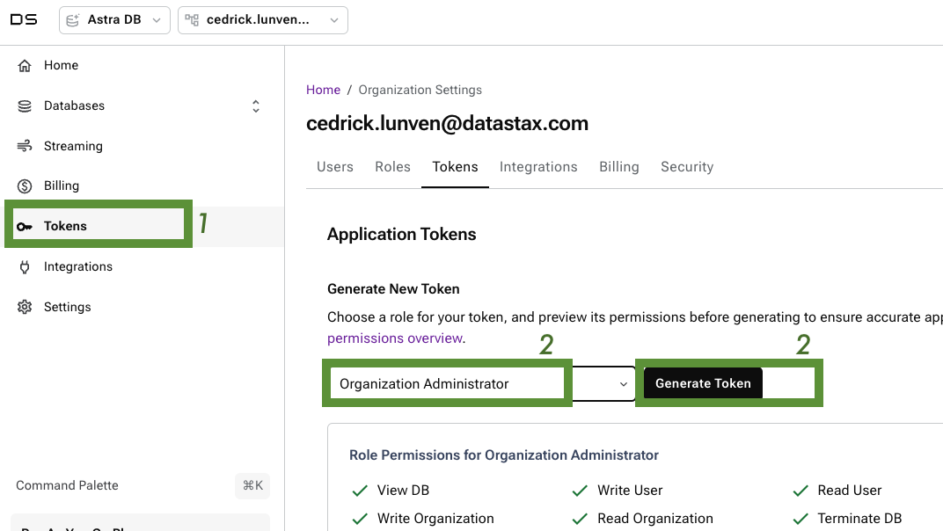
Task: Open the role selection dropdown arrow
Action: pyautogui.click(x=624, y=384)
